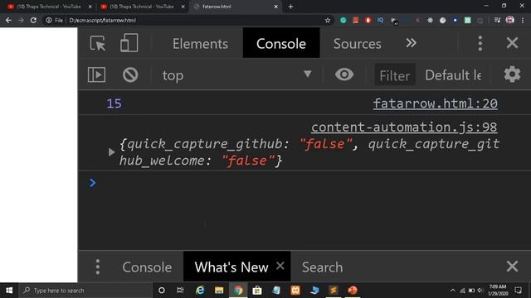Close the bottom drawer
531x298 pixels.
[x=512, y=267]
